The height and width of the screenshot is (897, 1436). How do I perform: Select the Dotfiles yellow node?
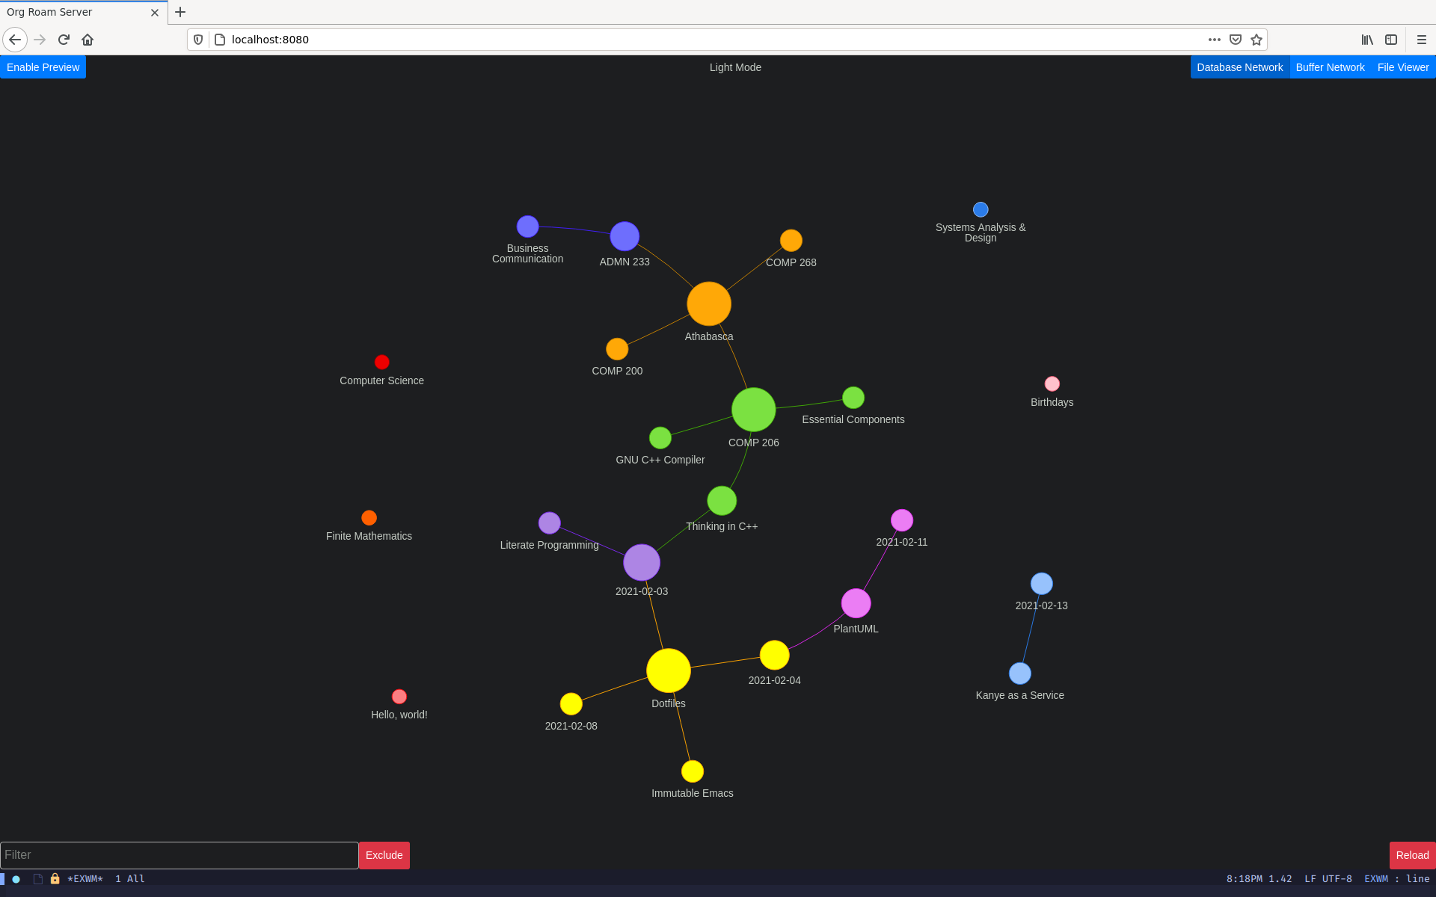[669, 672]
